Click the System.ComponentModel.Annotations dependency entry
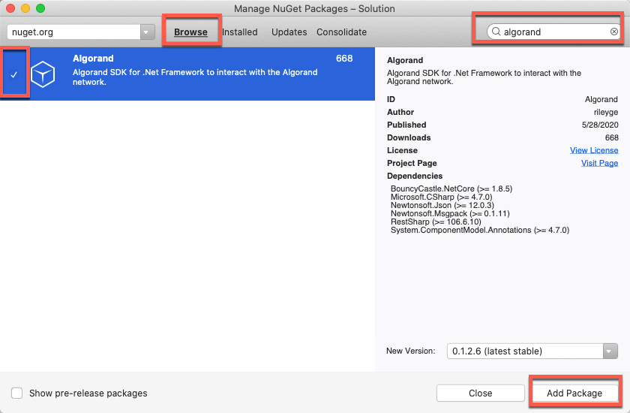 click(x=480, y=230)
